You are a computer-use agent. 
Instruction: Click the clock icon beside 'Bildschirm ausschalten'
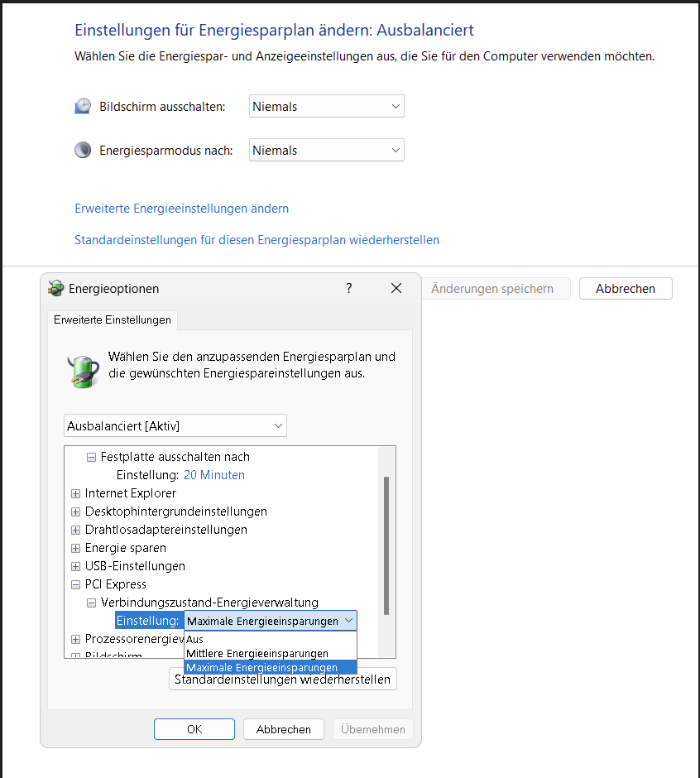(x=83, y=106)
